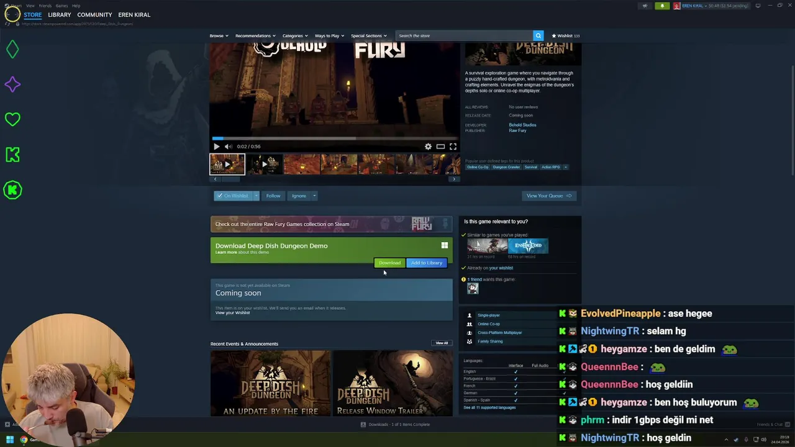Click the Family Sharing feature icon

point(470,341)
